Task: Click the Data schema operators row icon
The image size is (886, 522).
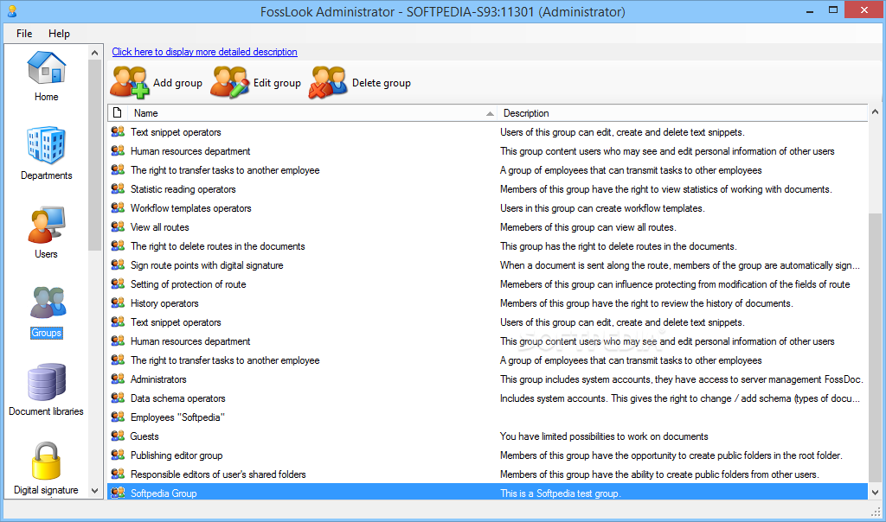Action: (x=118, y=398)
